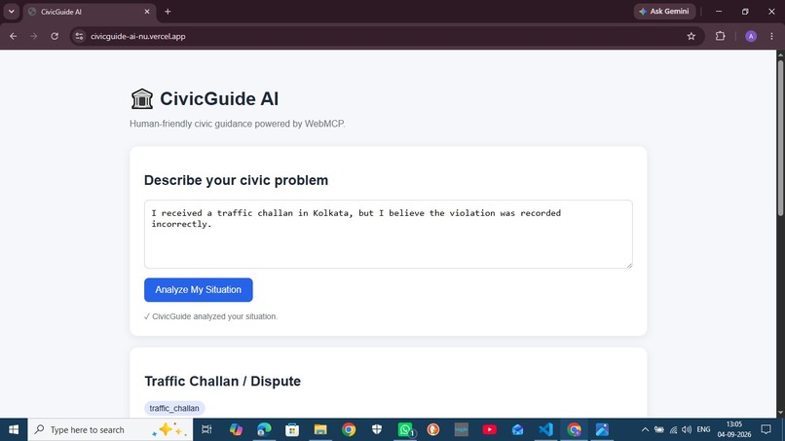
Task: Focus the civic problem description text area
Action: coord(388,235)
